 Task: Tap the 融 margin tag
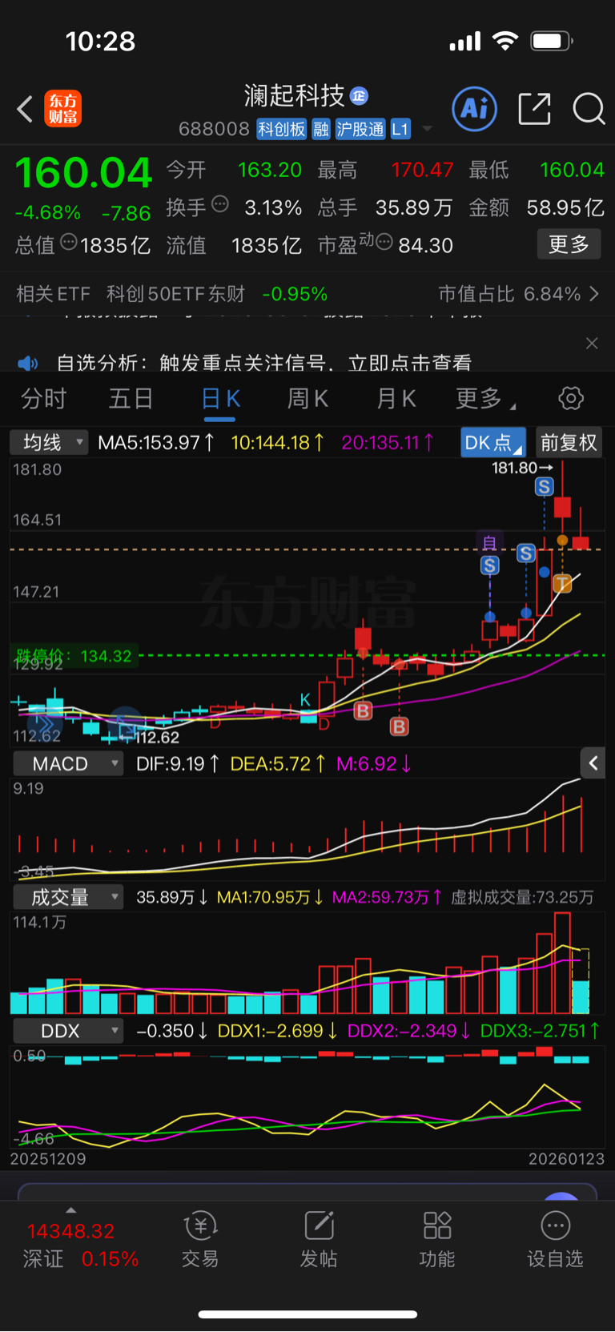321,129
